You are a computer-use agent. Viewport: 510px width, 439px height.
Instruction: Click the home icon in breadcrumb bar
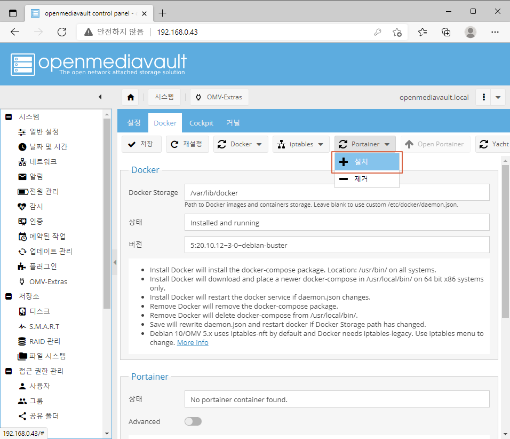pyautogui.click(x=131, y=97)
